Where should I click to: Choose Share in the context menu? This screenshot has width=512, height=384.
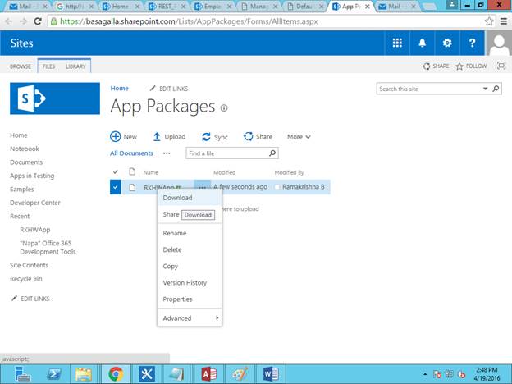pyautogui.click(x=171, y=214)
